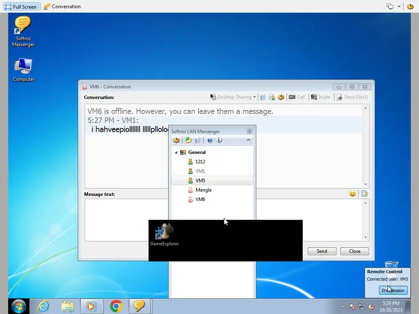Open settings gear icon in conversation toolbar
This screenshot has width=419, height=314.
[281, 97]
